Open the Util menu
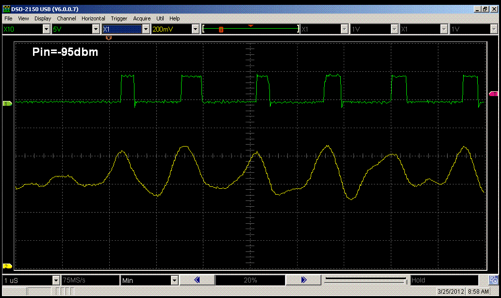Screen dimensions: 501x298 click(x=160, y=18)
